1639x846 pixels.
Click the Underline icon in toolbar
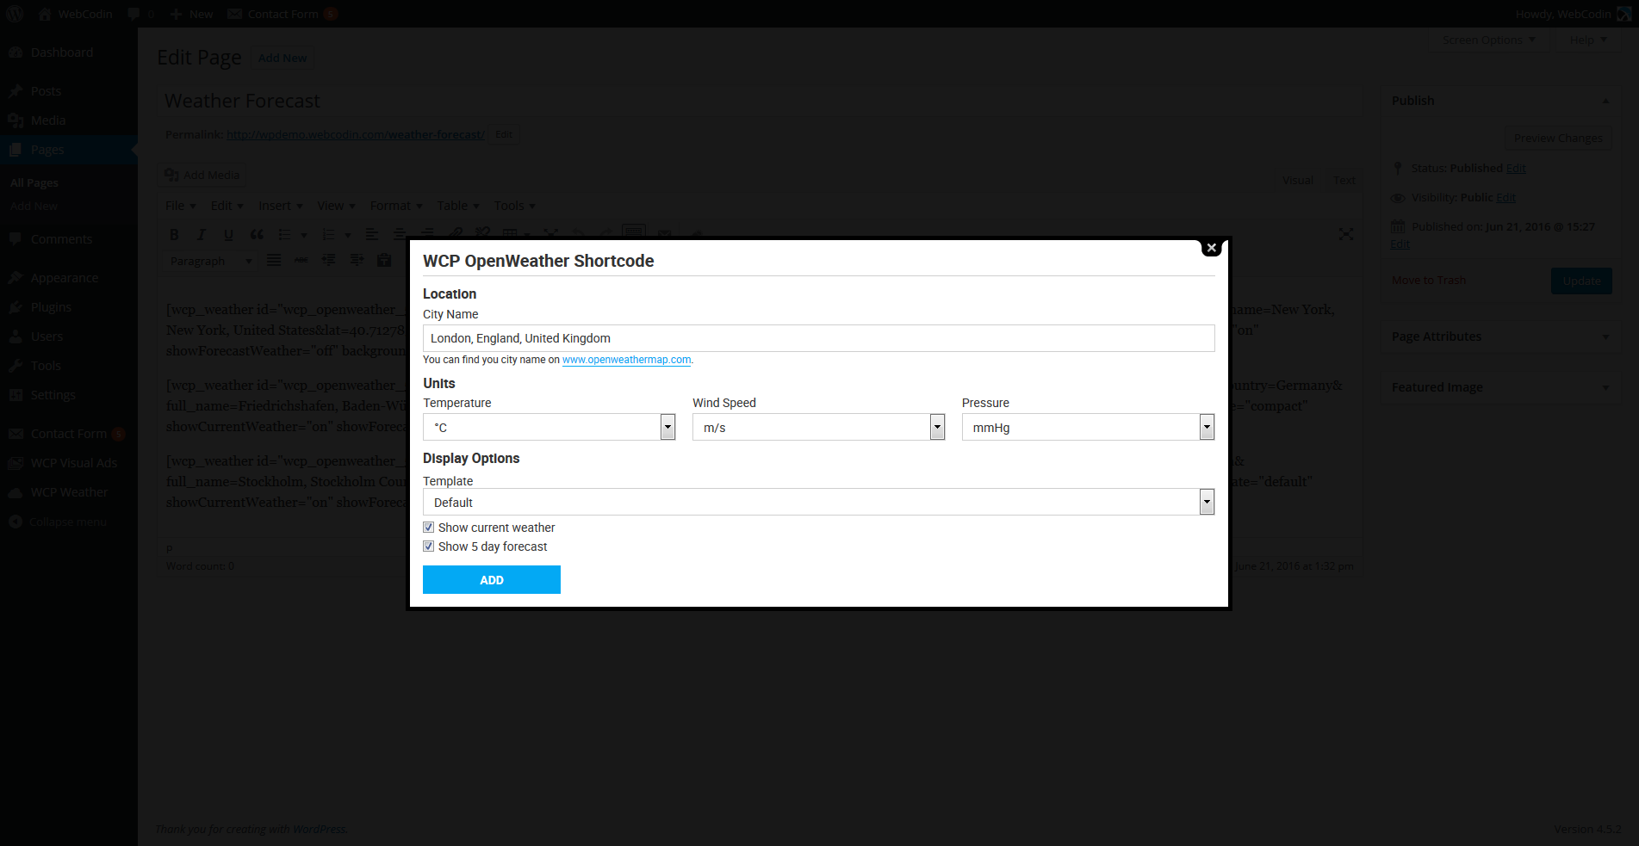pos(228,234)
